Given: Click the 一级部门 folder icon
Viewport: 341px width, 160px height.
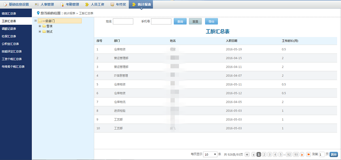Looking at the screenshot, I should [x=40, y=21].
